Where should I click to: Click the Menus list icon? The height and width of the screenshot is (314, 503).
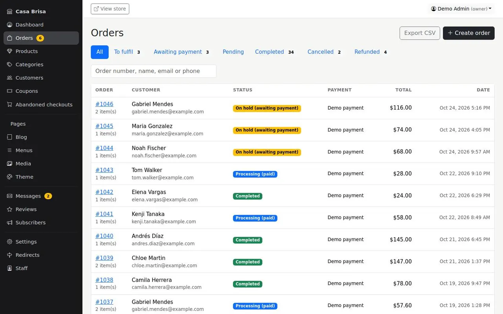[9, 150]
